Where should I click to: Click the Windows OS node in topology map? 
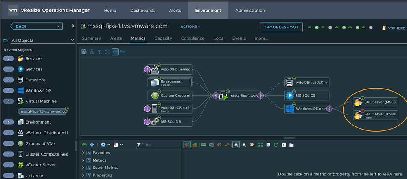[307, 109]
